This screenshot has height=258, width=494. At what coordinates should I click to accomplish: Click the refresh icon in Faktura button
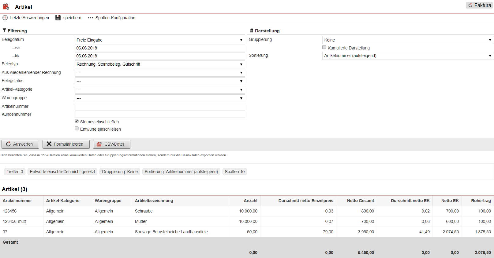click(x=470, y=5)
